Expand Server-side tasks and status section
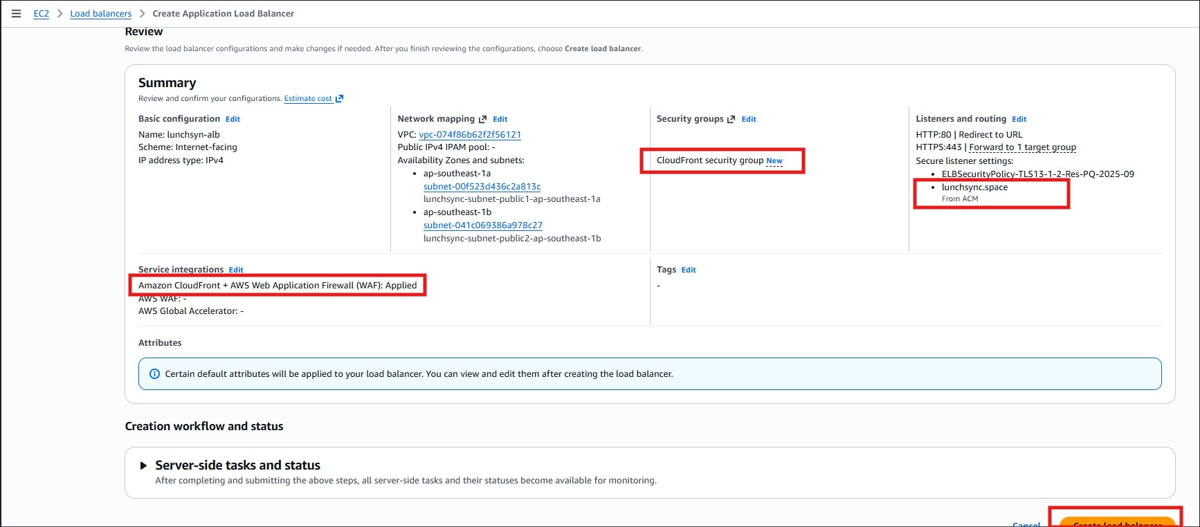The width and height of the screenshot is (1200, 527). 144,465
